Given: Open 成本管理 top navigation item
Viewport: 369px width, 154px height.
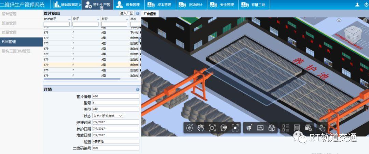Looking at the screenshot, I should (160, 5).
